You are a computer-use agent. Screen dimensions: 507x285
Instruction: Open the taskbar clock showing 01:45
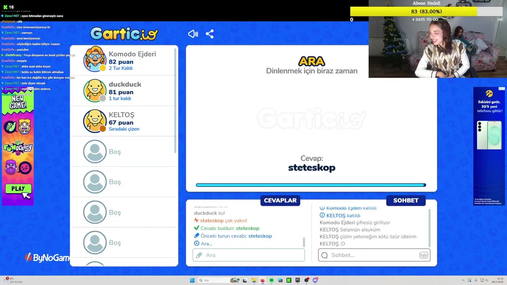497,280
